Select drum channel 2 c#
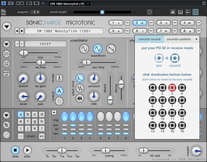Screen dimensions: 207x162 (x=140, y=23)
